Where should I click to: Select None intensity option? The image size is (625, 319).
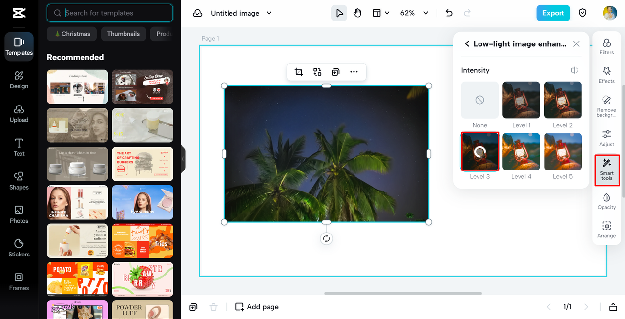pyautogui.click(x=480, y=100)
